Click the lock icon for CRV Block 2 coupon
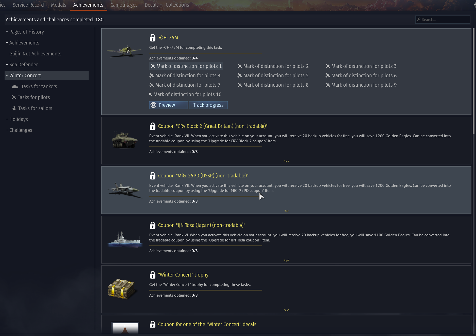Image resolution: width=476 pixels, height=336 pixels. [x=153, y=126]
